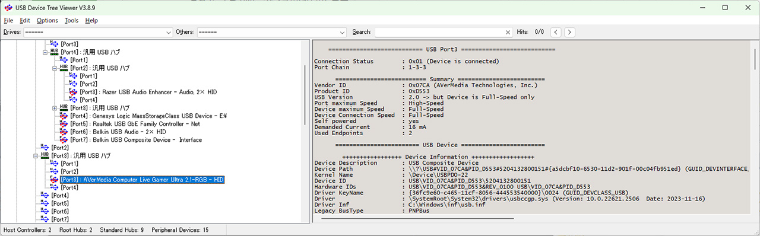Open the Options menu
Image resolution: width=760 pixels, height=236 pixels.
pos(47,20)
